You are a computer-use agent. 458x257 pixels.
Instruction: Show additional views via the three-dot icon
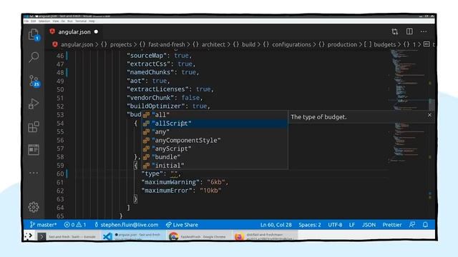pyautogui.click(x=34, y=173)
